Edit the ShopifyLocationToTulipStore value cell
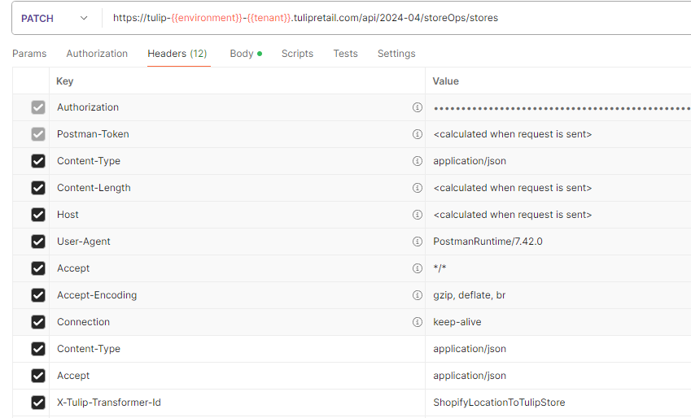Image resolution: width=691 pixels, height=418 pixels. (499, 403)
